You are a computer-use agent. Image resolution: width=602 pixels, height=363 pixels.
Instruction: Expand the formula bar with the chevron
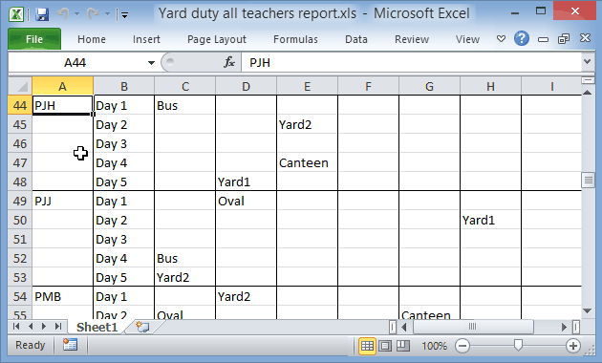pyautogui.click(x=587, y=62)
